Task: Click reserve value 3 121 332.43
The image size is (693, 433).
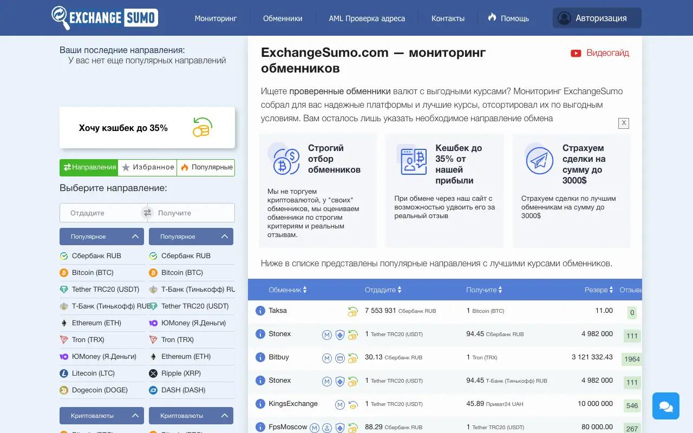Action: [592, 357]
